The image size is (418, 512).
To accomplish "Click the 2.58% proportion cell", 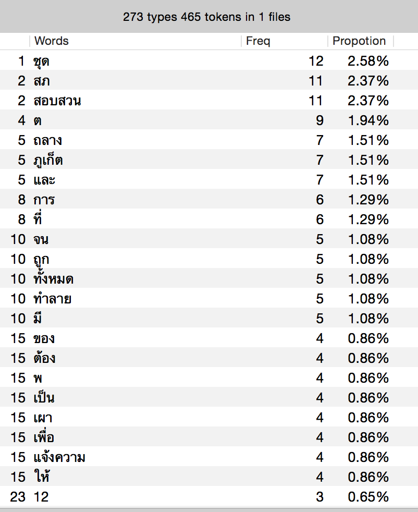I will click(x=368, y=62).
